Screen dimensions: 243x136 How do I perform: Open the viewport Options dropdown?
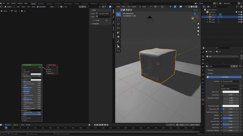coord(196,10)
